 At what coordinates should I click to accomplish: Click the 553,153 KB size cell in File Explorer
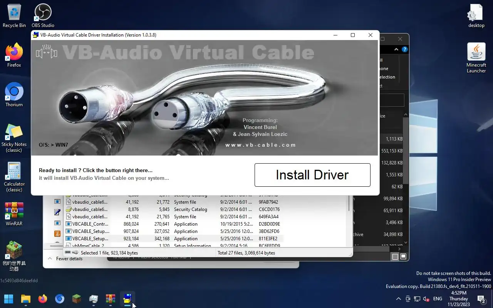pyautogui.click(x=392, y=151)
